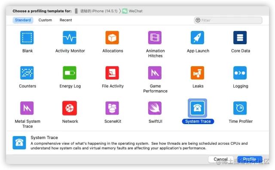The width and height of the screenshot is (275, 170).
Task: Select the Blank template icon
Action: click(x=27, y=37)
